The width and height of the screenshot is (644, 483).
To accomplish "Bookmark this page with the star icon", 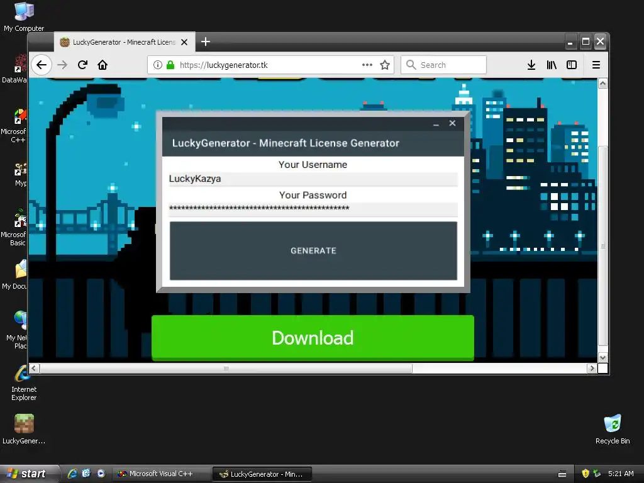I will (385, 65).
